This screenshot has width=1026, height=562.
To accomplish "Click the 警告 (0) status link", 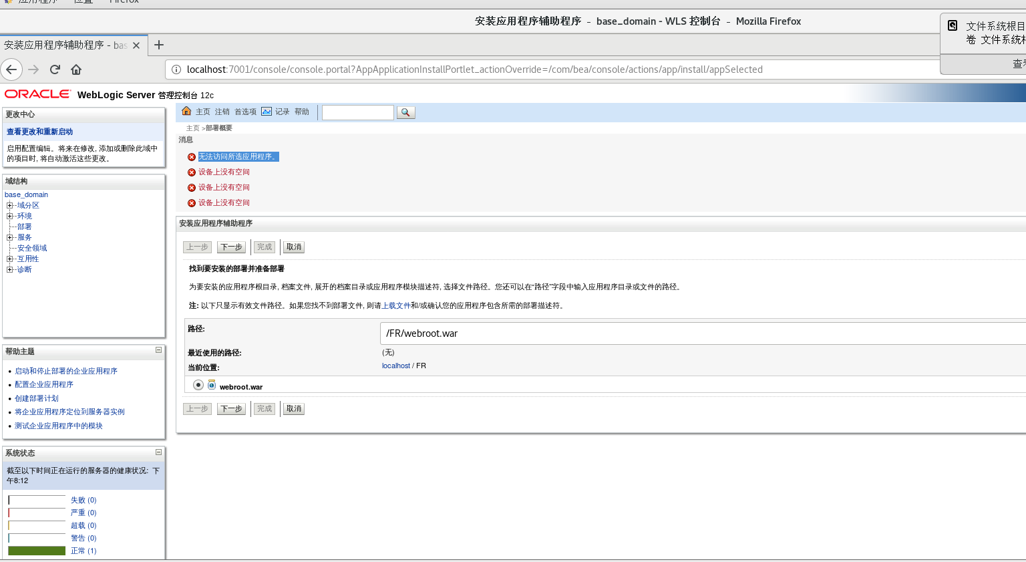I will coord(83,538).
